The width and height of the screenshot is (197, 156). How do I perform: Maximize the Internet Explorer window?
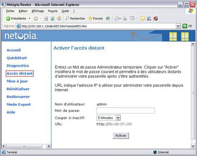pyautogui.click(x=187, y=5)
